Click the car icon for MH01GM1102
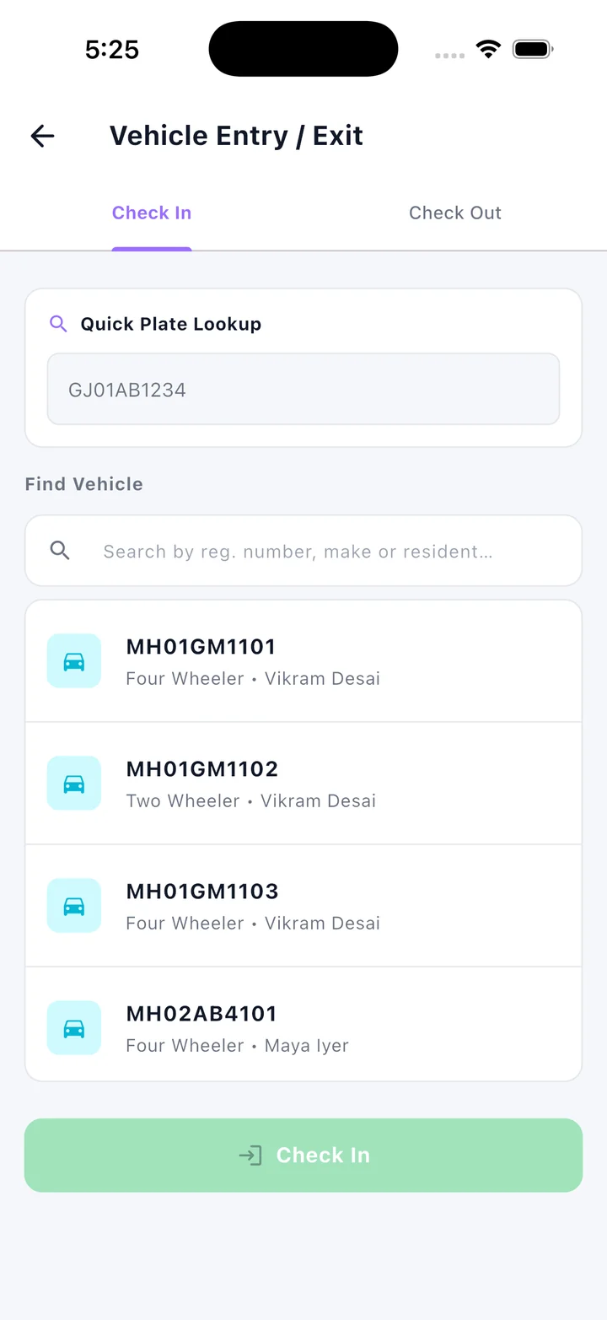 [x=74, y=784]
